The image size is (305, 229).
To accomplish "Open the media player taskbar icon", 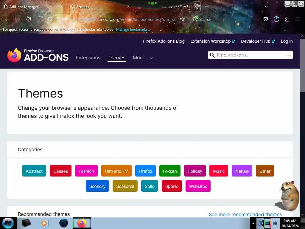I will tap(44, 223).
